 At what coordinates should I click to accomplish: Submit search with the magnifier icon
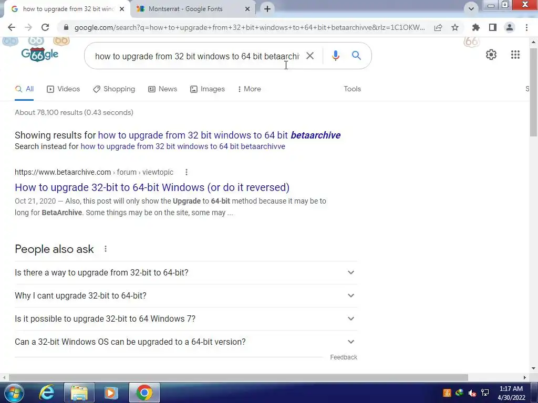[357, 55]
